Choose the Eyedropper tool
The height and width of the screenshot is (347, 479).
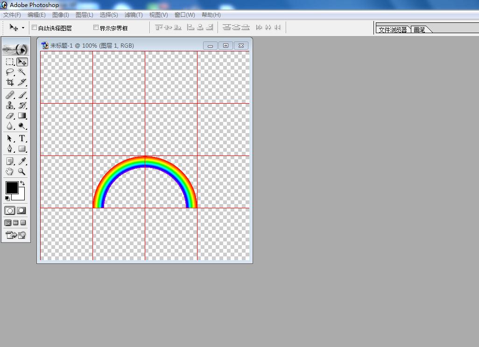[22, 161]
